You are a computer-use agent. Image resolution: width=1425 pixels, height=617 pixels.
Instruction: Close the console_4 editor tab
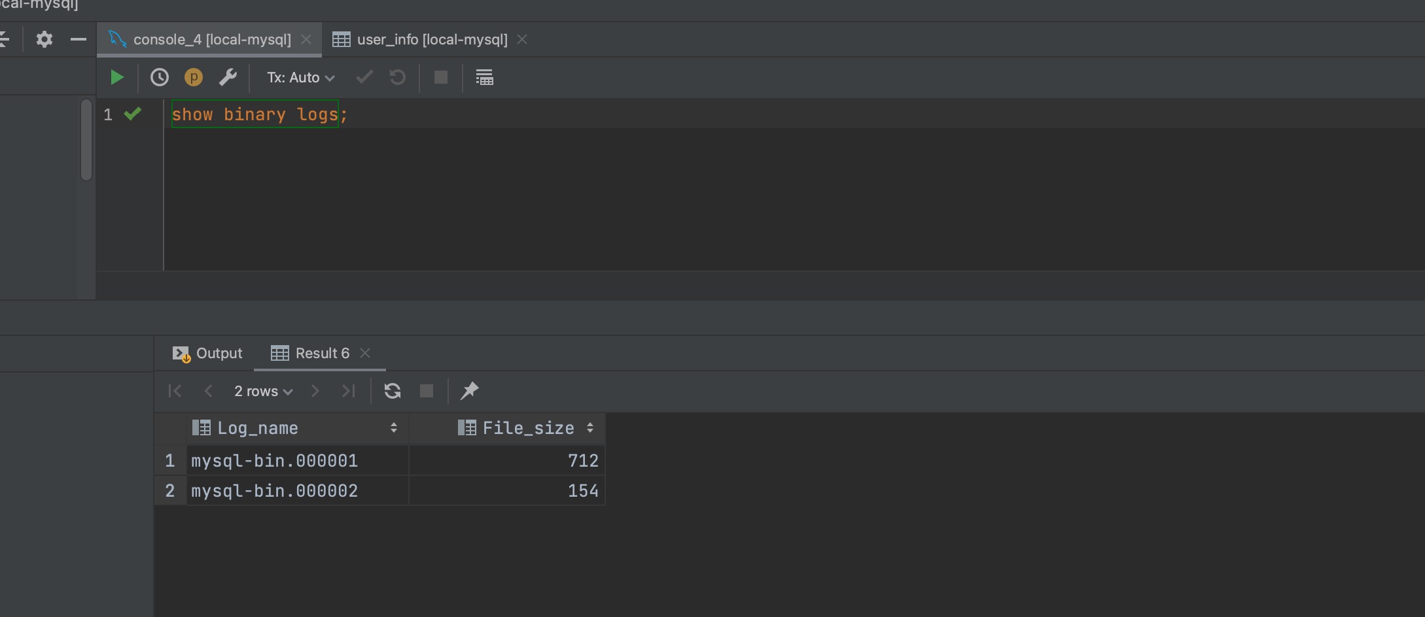(306, 40)
